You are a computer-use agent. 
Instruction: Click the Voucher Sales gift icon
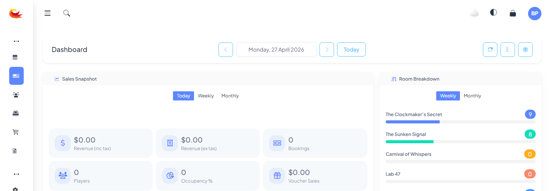[277, 175]
